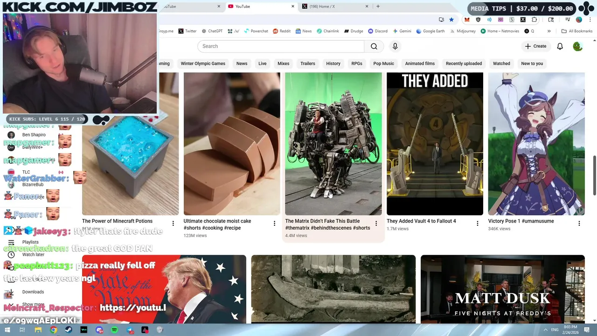The image size is (597, 336).
Task: Open the Discord taskbar icon
Action: click(x=99, y=330)
